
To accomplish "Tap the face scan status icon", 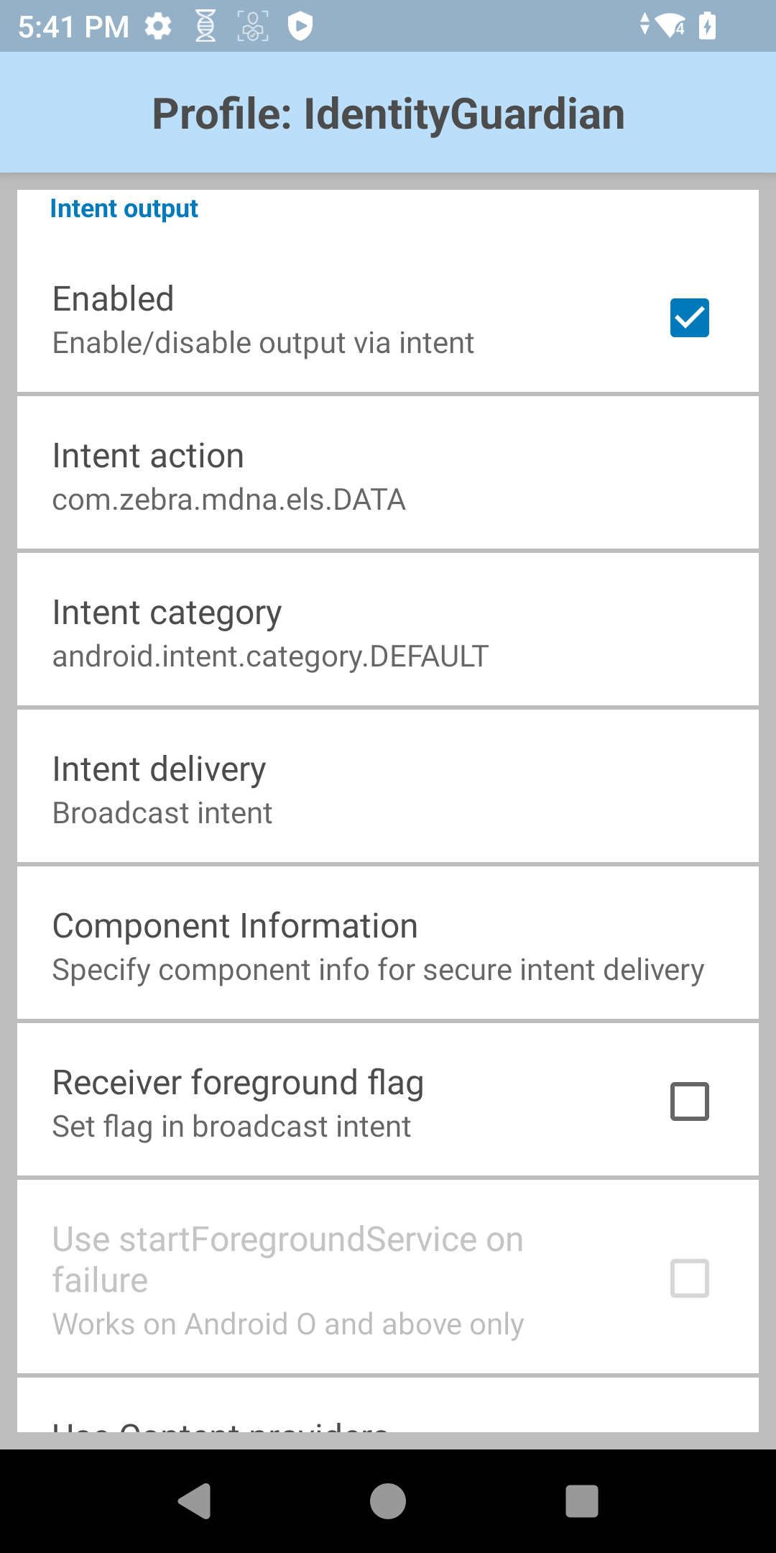I will [x=253, y=27].
